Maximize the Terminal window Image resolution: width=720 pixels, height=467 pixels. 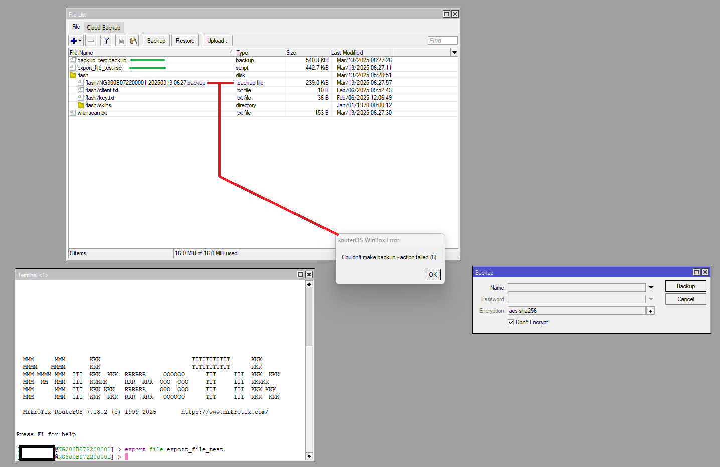point(300,274)
